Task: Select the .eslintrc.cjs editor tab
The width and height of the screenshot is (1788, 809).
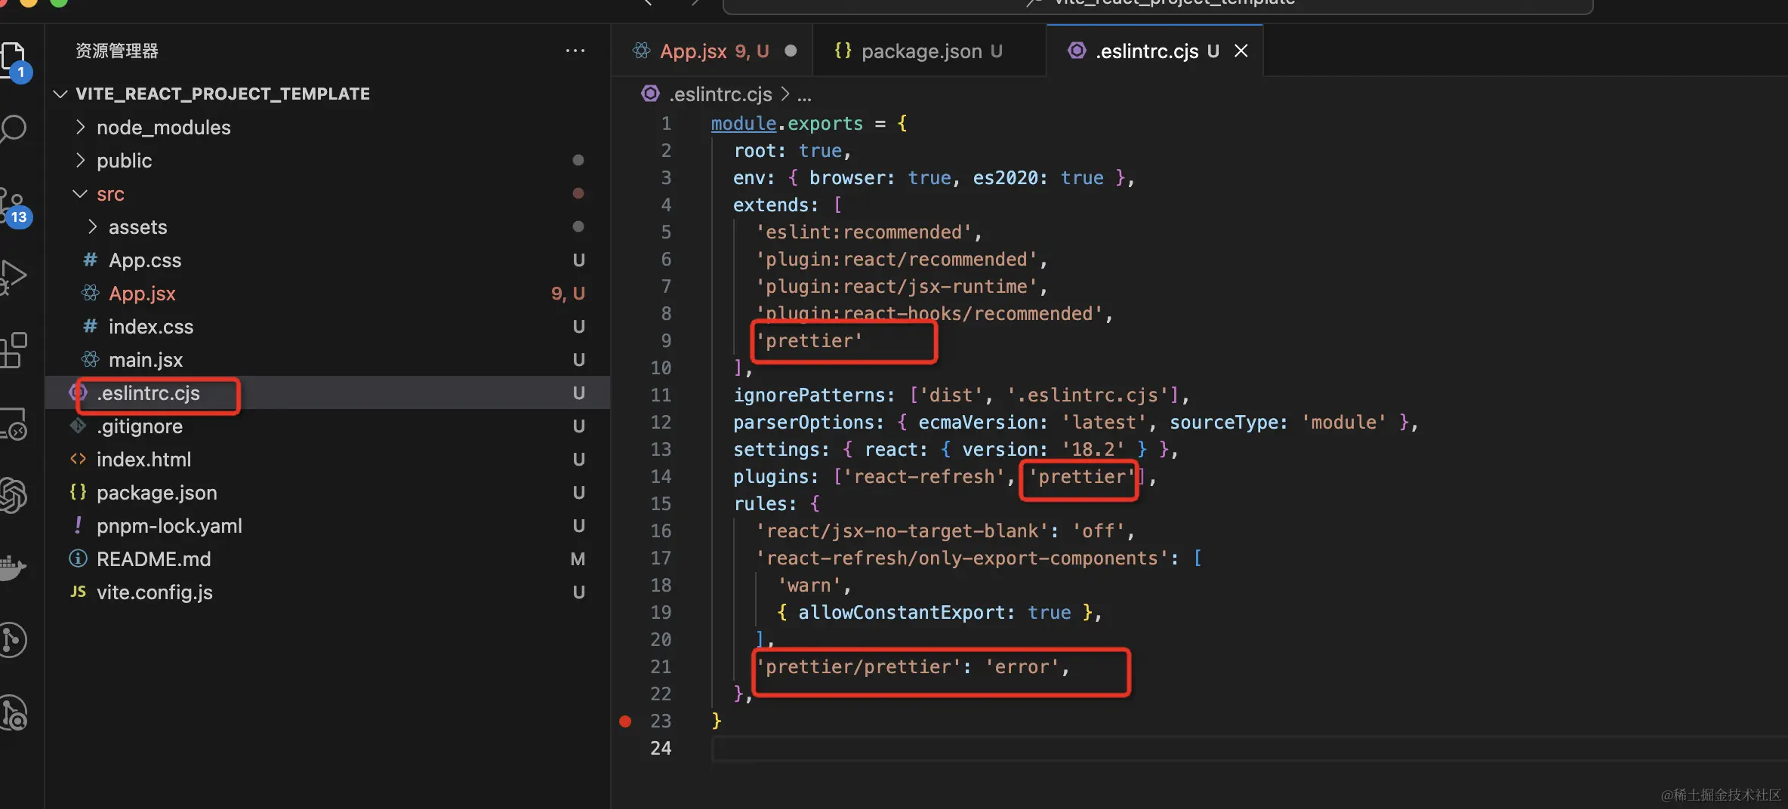Action: pyautogui.click(x=1155, y=51)
